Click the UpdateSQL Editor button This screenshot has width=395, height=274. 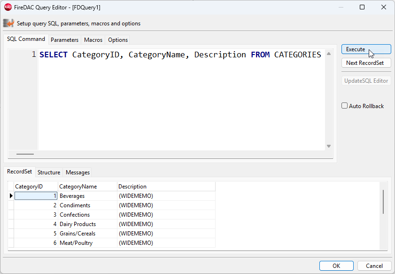(366, 81)
